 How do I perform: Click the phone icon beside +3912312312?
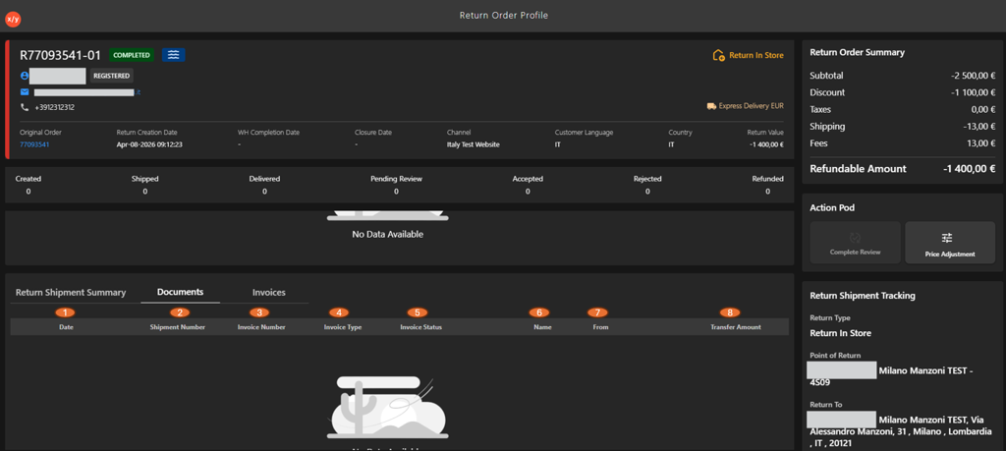coord(25,107)
